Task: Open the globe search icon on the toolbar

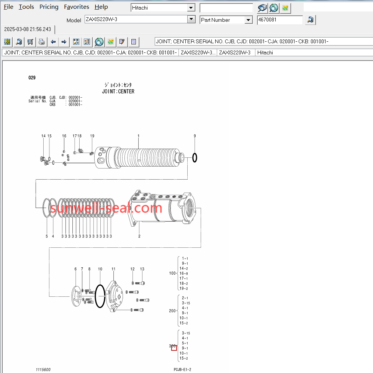Action: coord(99,42)
